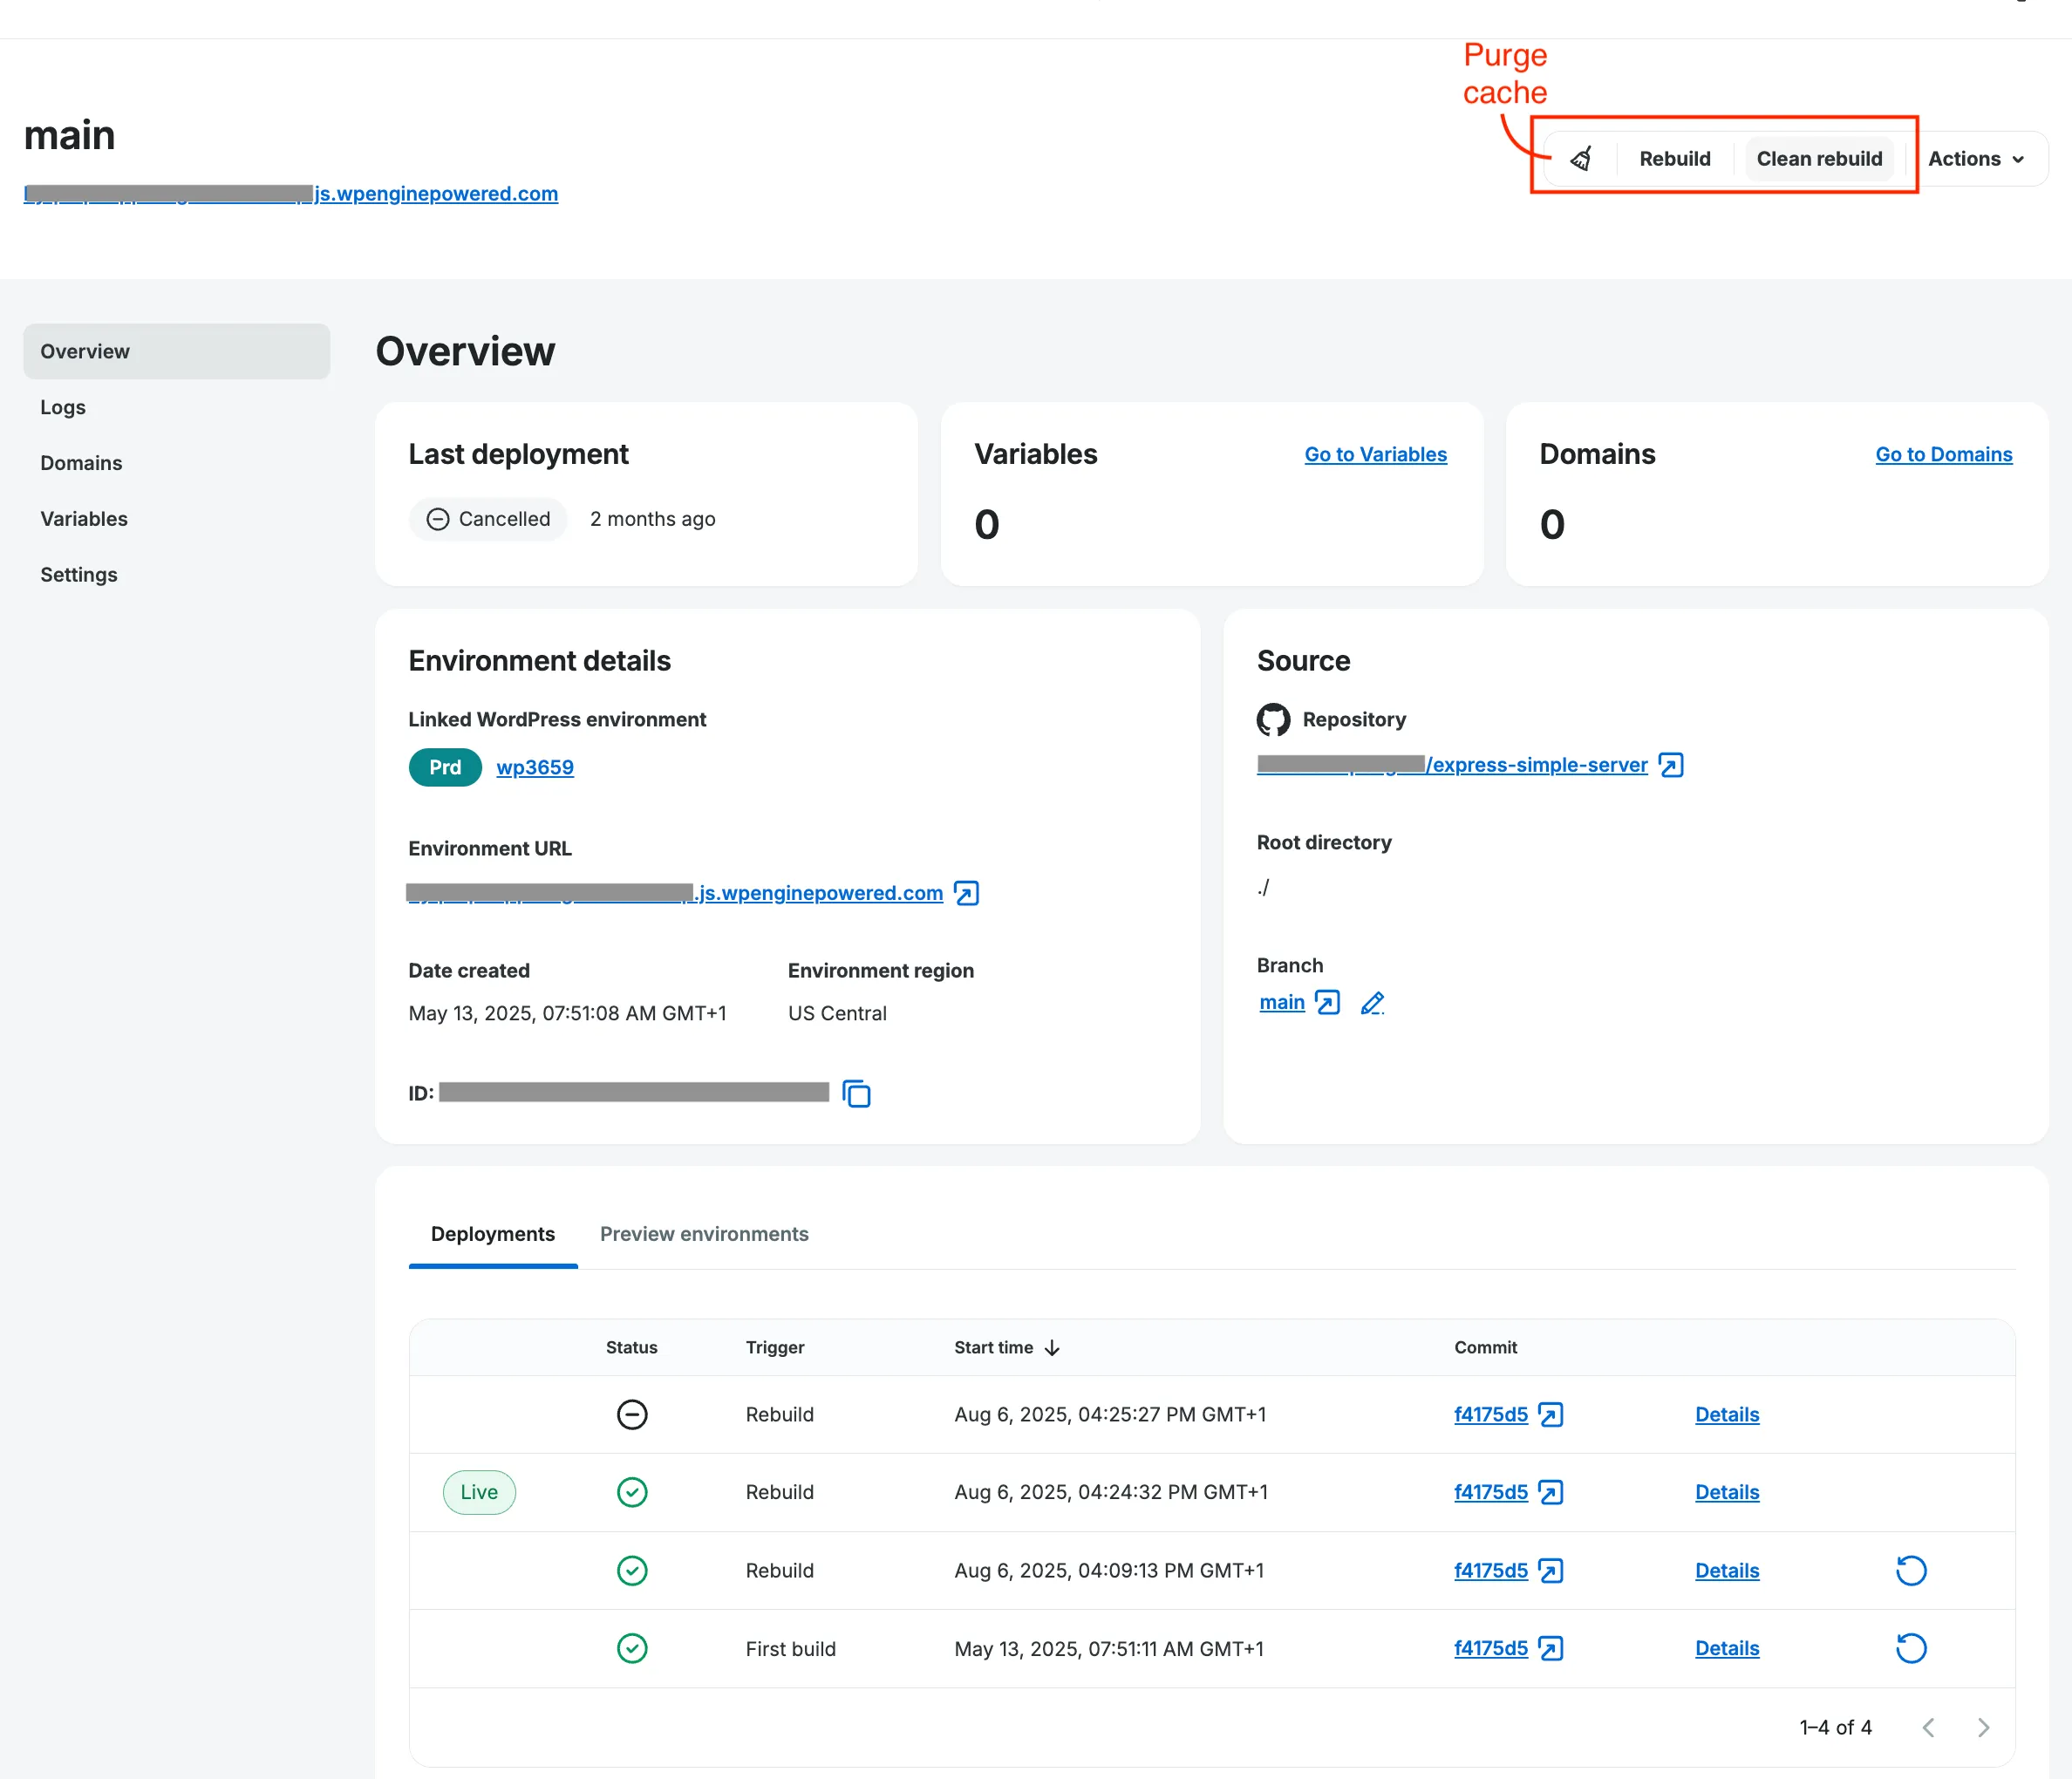The width and height of the screenshot is (2072, 1779).
Task: Click rollback icon for First build deployment
Action: coord(1911,1648)
